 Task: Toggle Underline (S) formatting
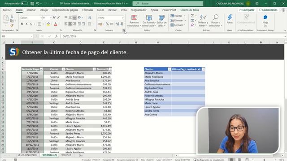click(31, 24)
